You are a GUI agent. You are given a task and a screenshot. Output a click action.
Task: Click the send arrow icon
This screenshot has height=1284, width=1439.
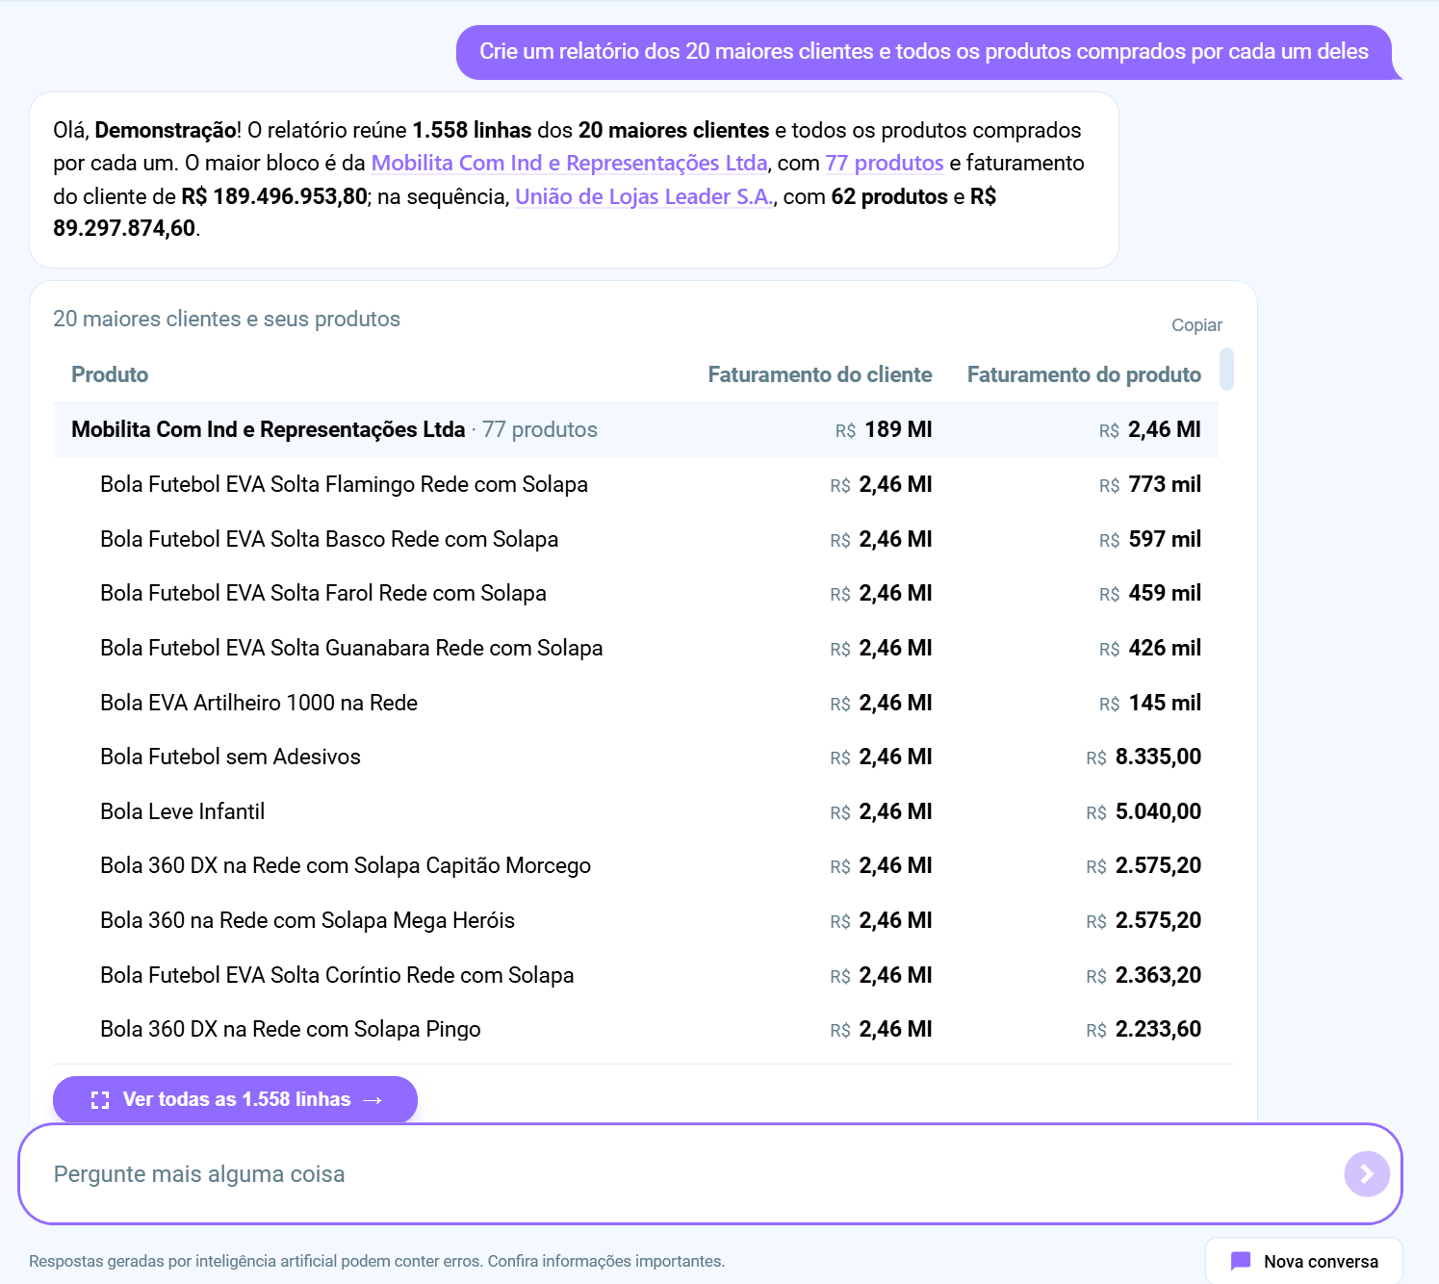pos(1367,1174)
